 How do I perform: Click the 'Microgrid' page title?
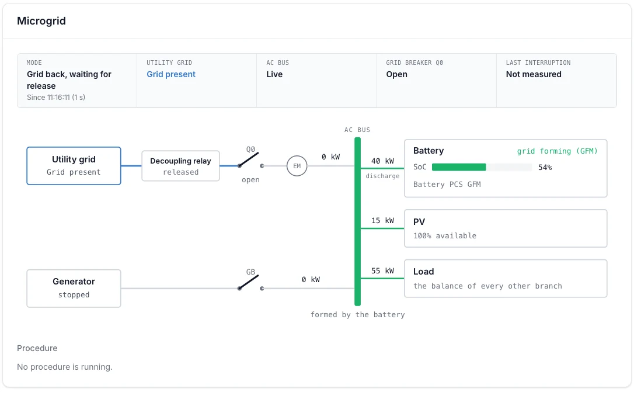pyautogui.click(x=41, y=21)
